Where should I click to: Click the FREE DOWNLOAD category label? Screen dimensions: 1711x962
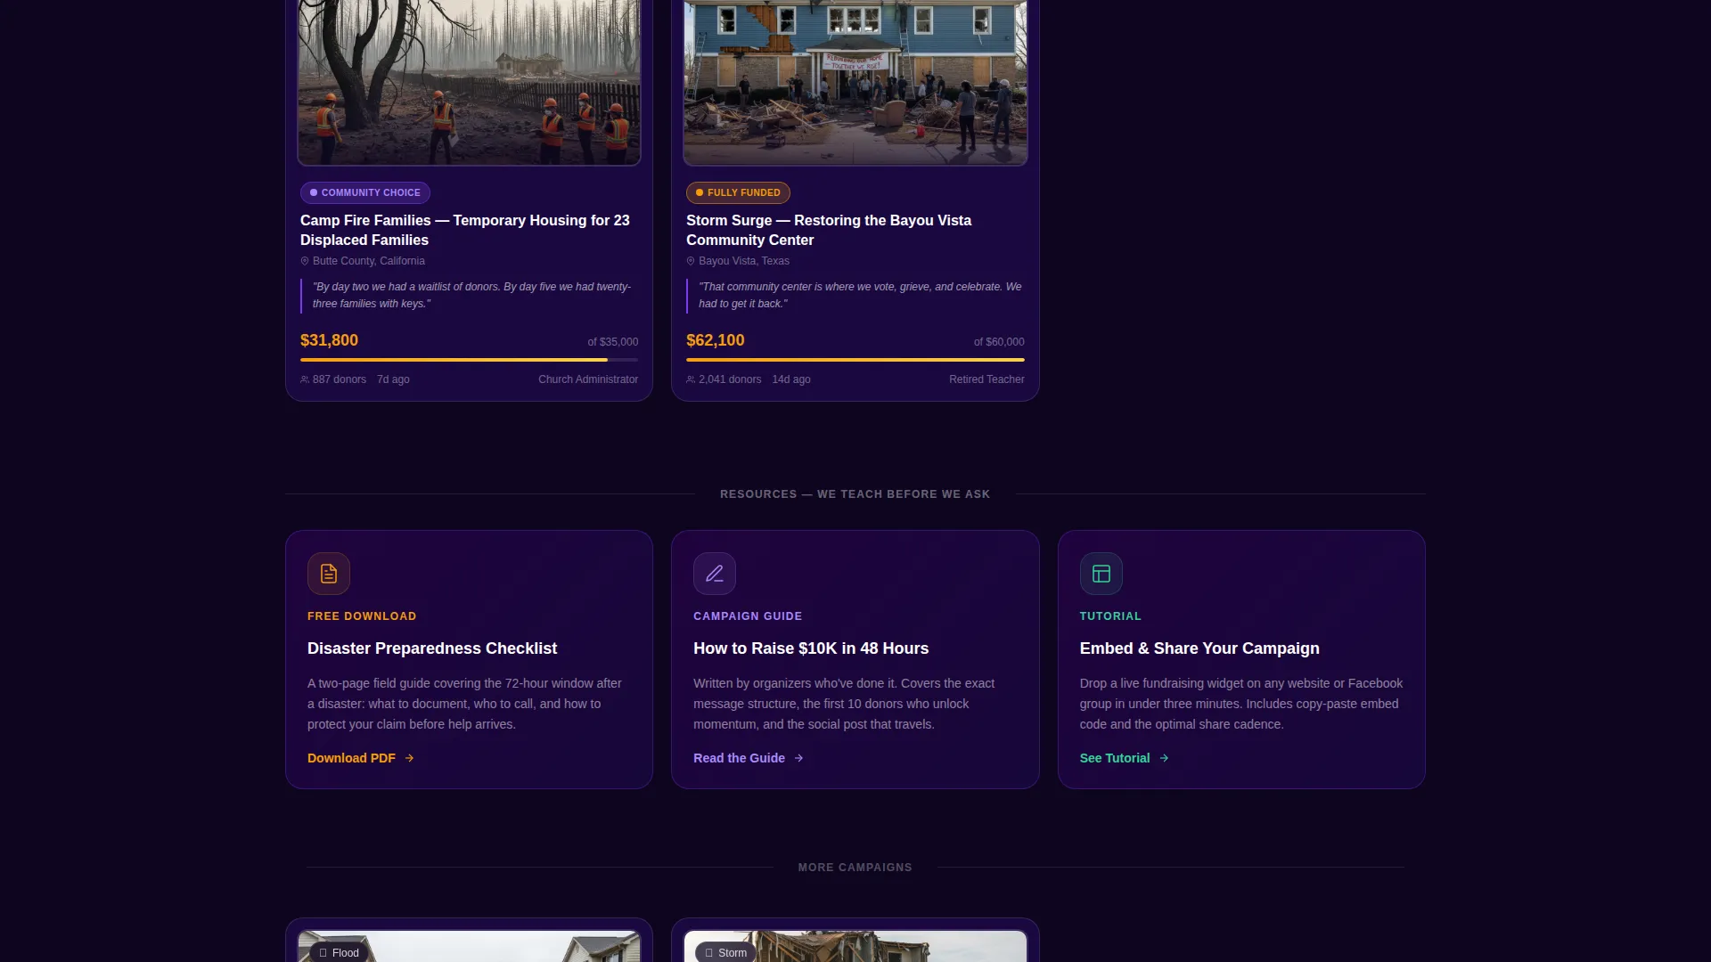(362, 616)
